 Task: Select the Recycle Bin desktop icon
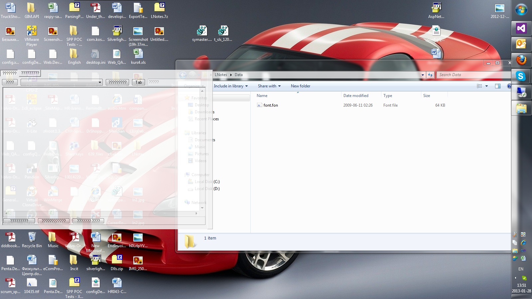(32, 240)
